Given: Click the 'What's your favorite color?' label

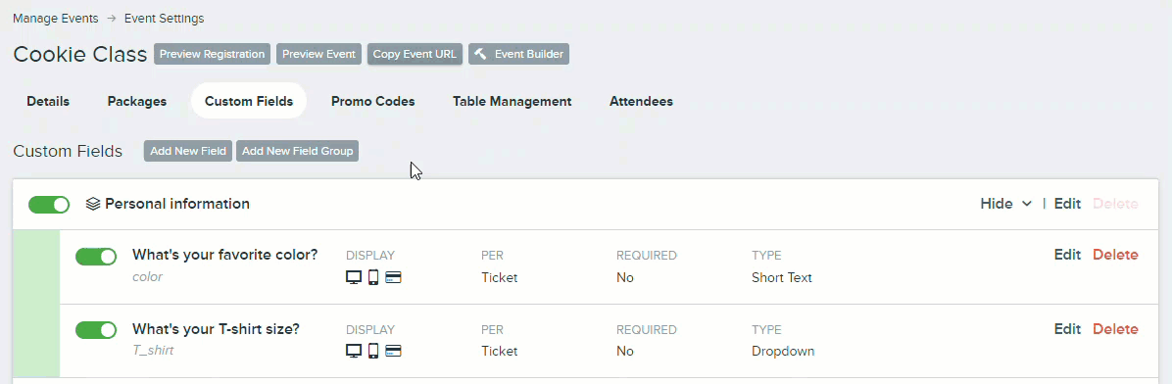Looking at the screenshot, I should pos(225,255).
